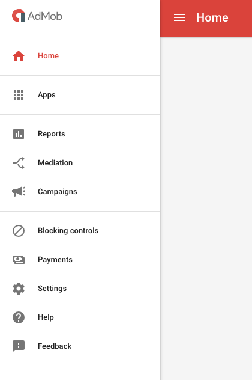The image size is (252, 380).
Task: Open the Settings gear icon
Action: pos(19,289)
